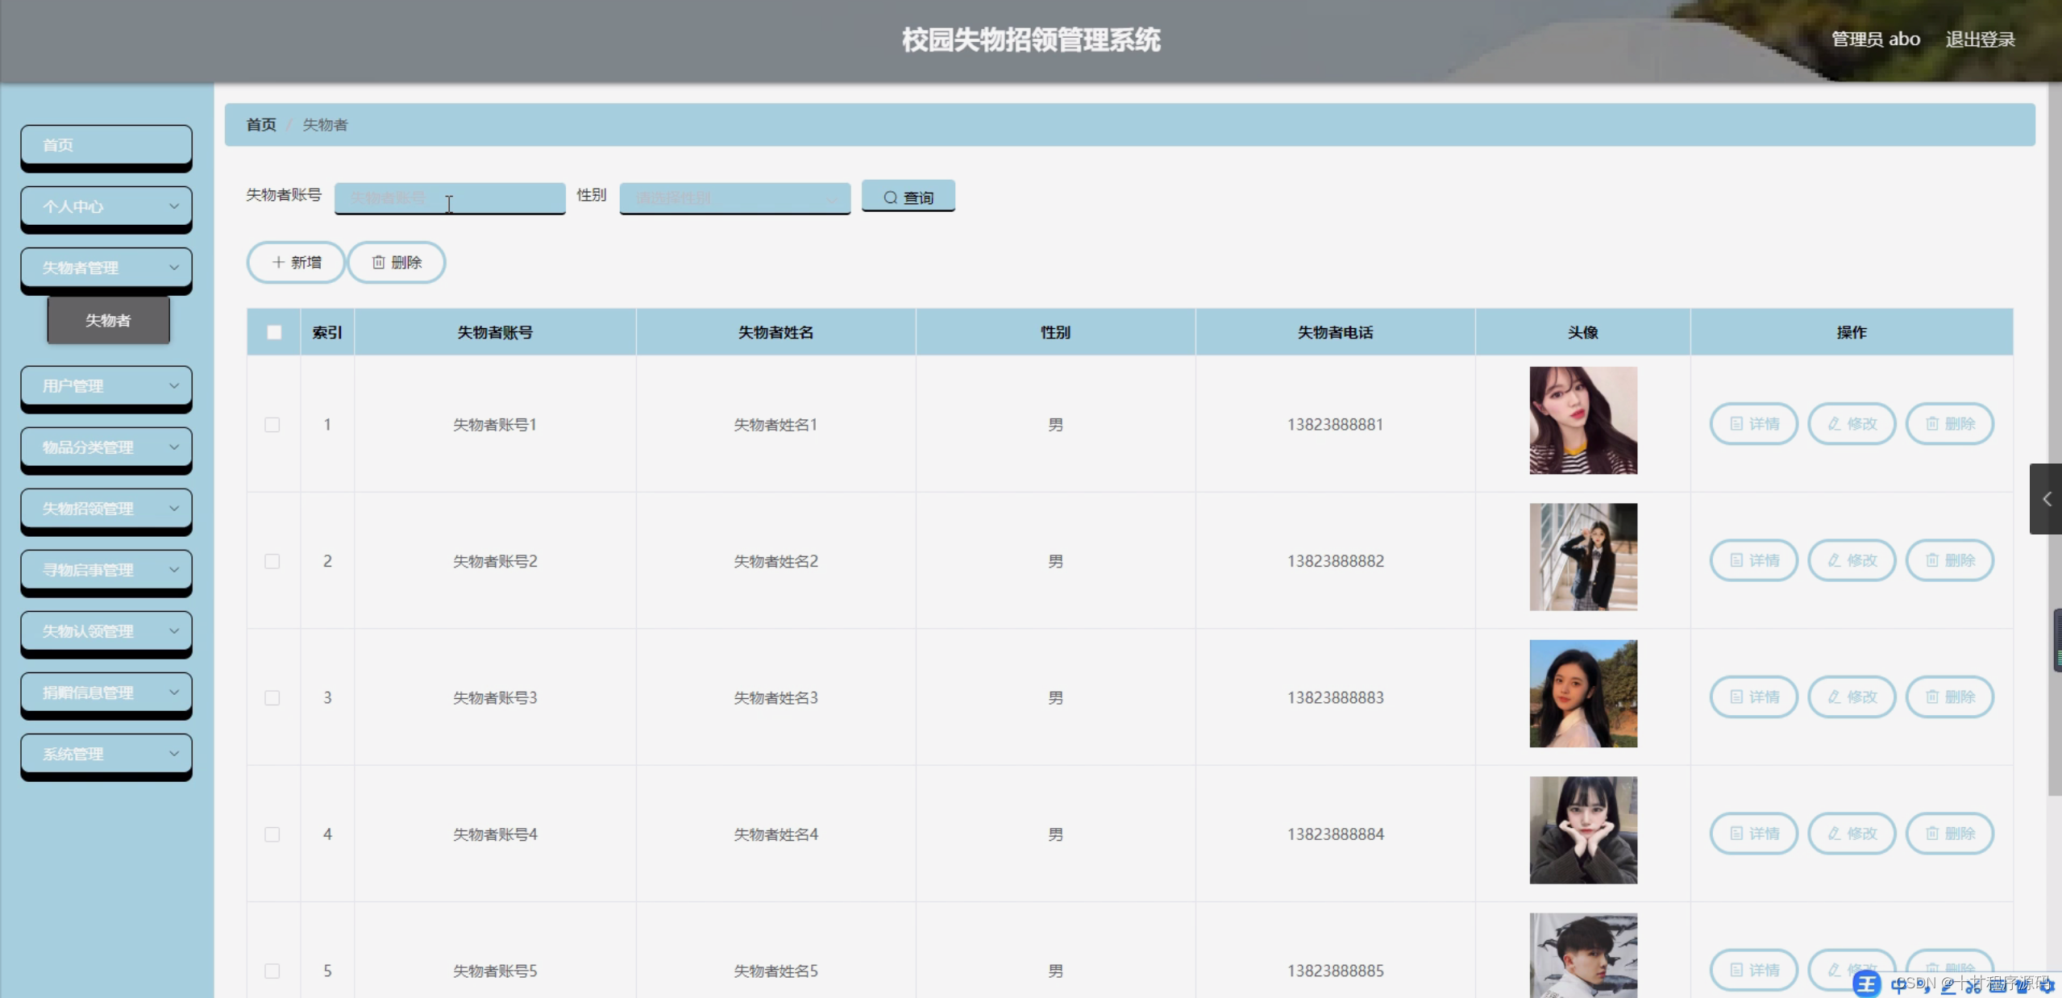Open 详情 for 失物者账号4 row
Screen dimensions: 2062x998
(x=1753, y=833)
